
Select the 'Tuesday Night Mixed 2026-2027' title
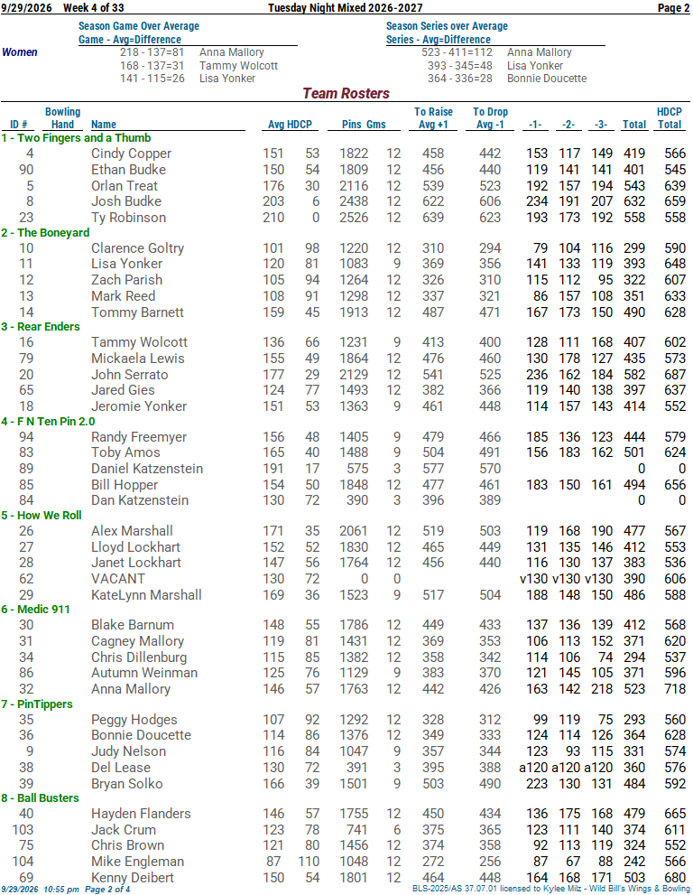(345, 7)
